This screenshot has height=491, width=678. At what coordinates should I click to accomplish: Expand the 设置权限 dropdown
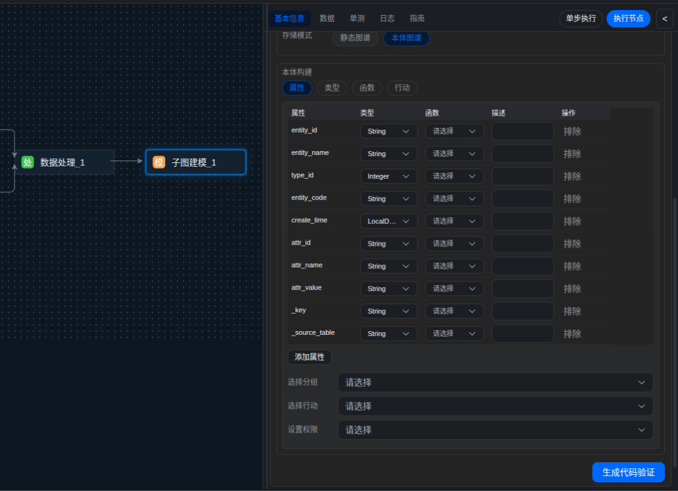click(495, 430)
